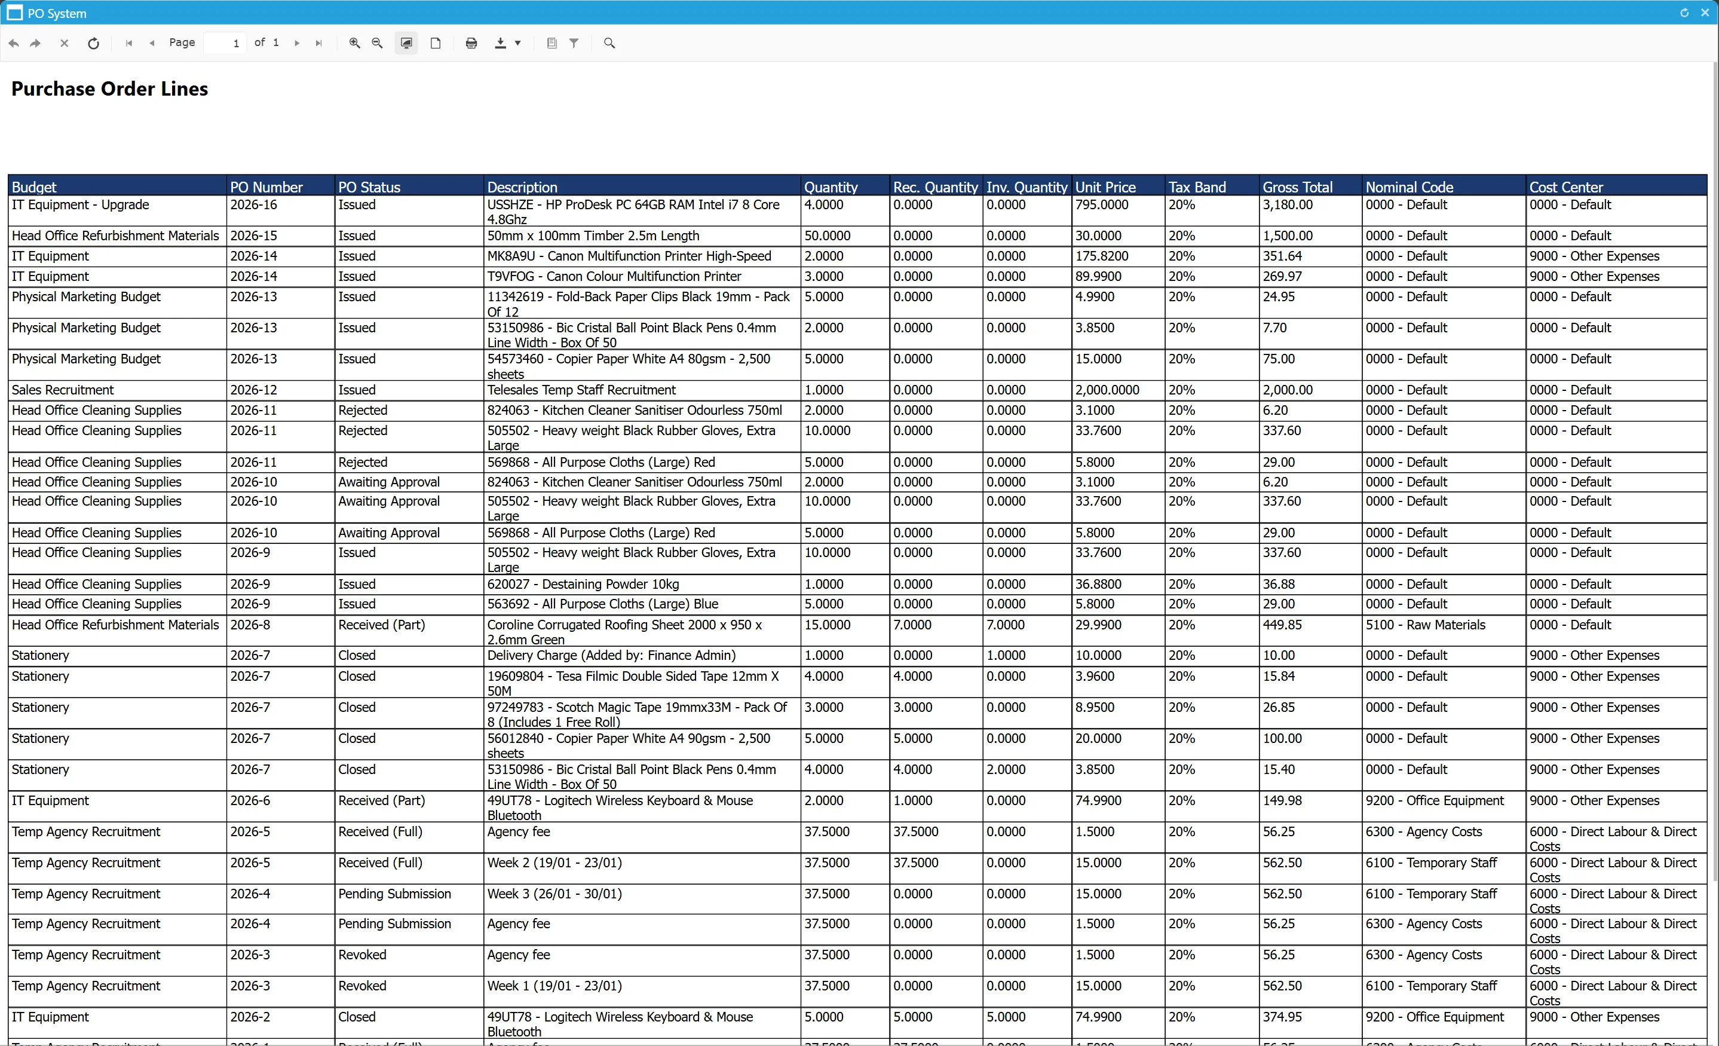Zoom in on the report
This screenshot has height=1046, width=1719.
354,43
